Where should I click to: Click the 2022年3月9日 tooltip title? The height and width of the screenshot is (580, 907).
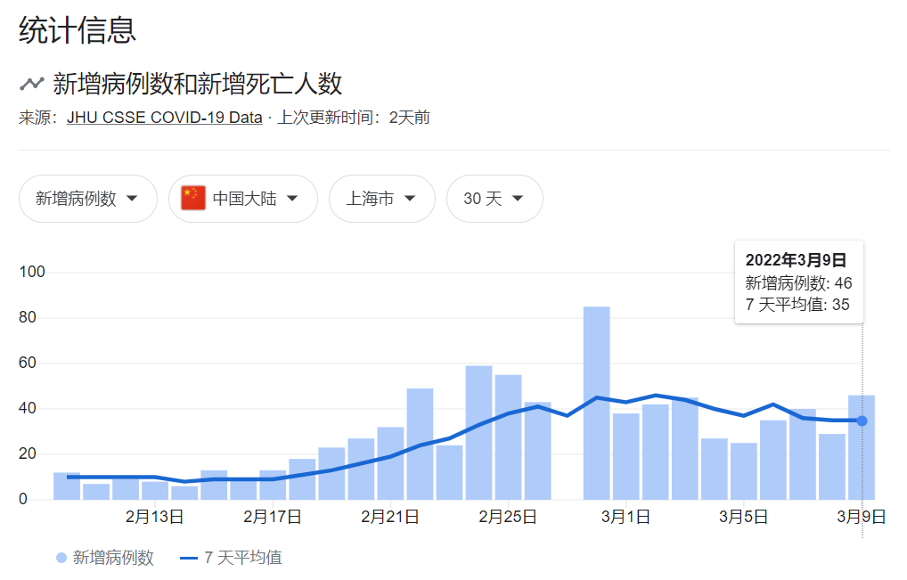[796, 260]
